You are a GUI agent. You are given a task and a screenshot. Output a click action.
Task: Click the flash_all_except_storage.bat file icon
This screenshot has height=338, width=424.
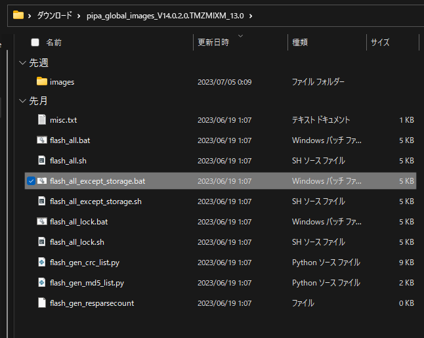click(x=42, y=180)
